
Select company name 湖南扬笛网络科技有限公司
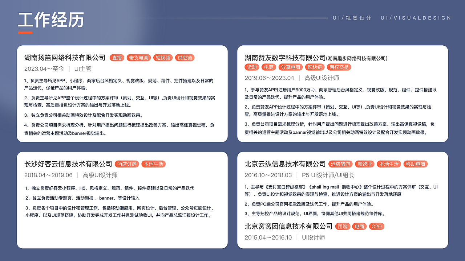[65, 58]
